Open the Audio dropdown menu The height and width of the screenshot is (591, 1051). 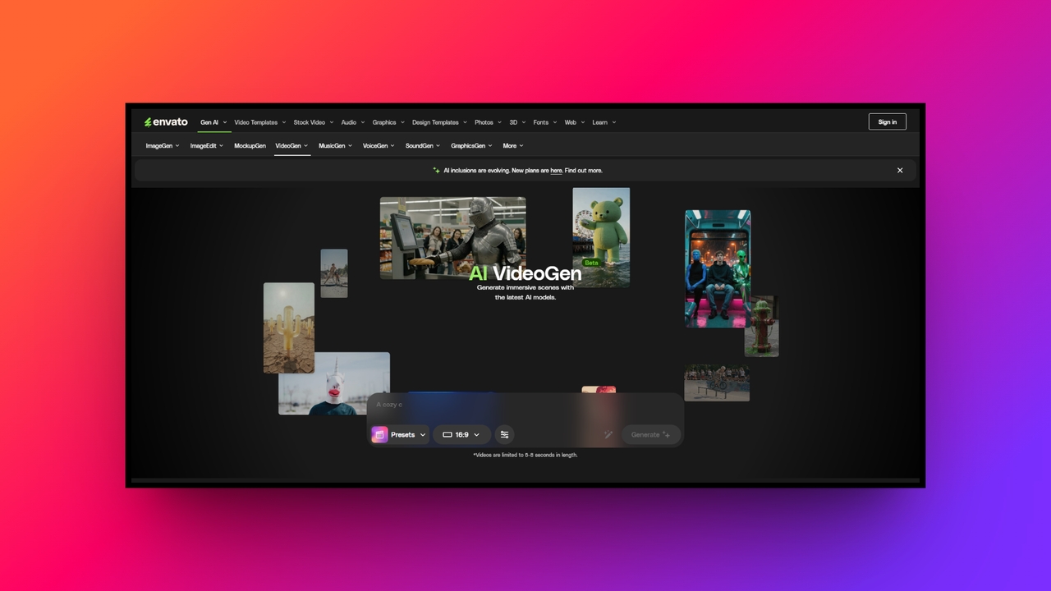pyautogui.click(x=353, y=122)
